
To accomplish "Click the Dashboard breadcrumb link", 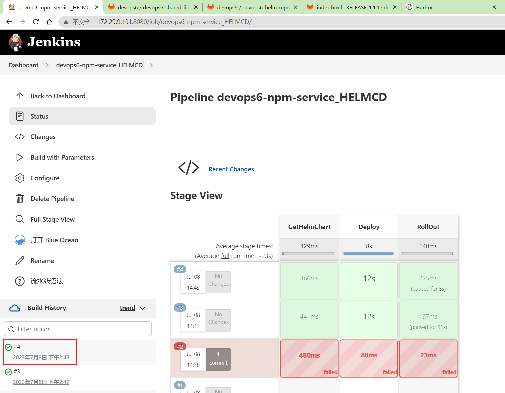I will pyautogui.click(x=23, y=65).
